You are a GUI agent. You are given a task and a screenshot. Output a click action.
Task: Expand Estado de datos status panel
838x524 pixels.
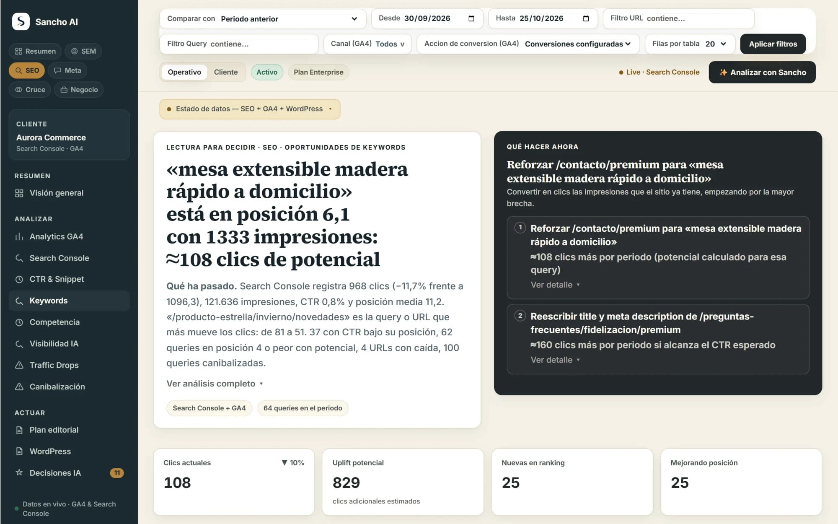pos(250,109)
